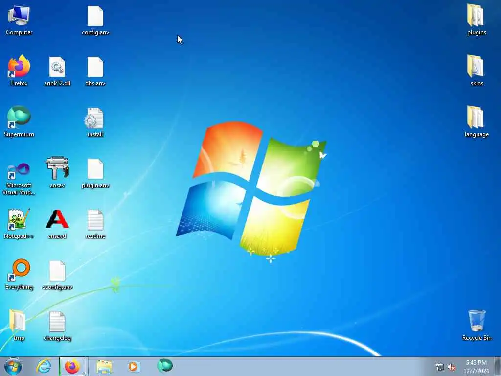The image size is (501, 376).
Task: Select the Everything search shortcut
Action: point(19,274)
